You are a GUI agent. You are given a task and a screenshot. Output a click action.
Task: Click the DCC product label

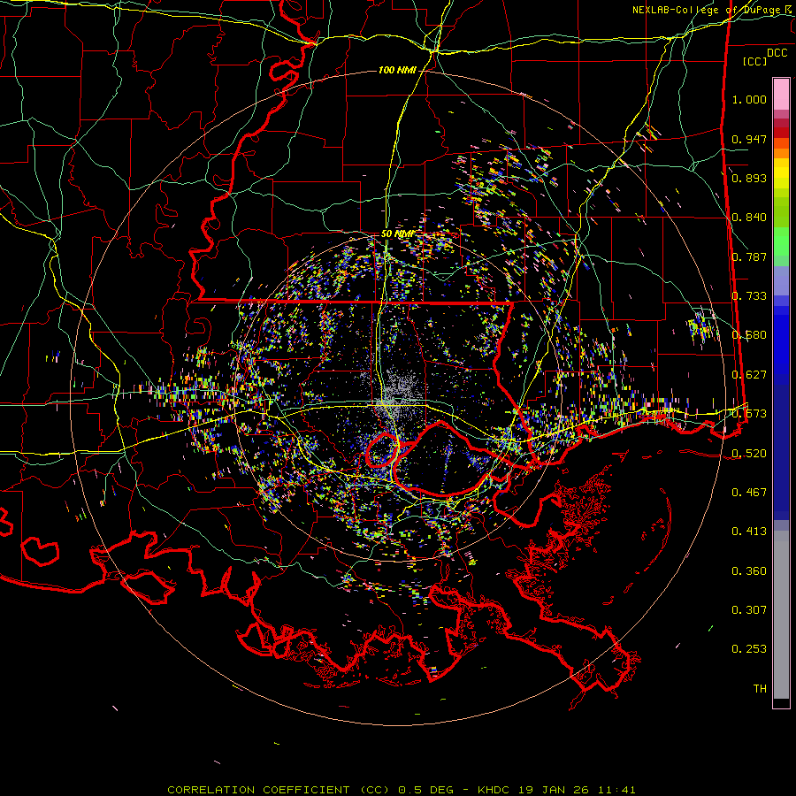[x=777, y=53]
